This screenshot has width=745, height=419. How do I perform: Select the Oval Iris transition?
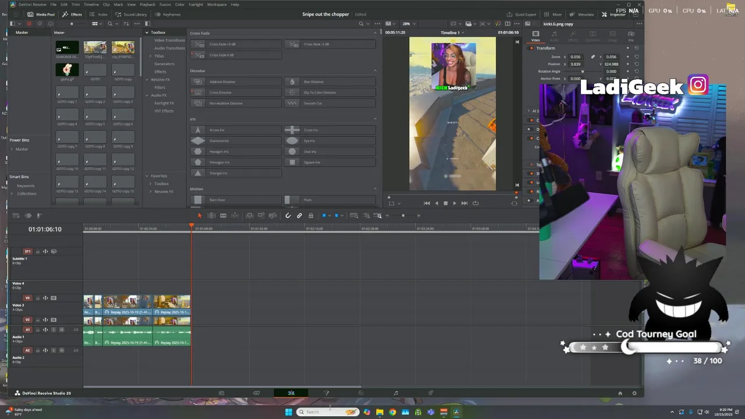click(x=331, y=152)
